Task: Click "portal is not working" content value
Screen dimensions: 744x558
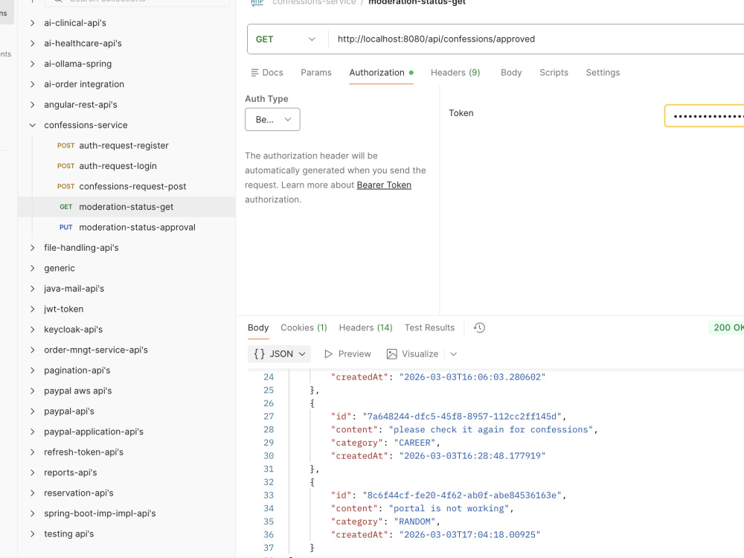Action: click(x=449, y=509)
